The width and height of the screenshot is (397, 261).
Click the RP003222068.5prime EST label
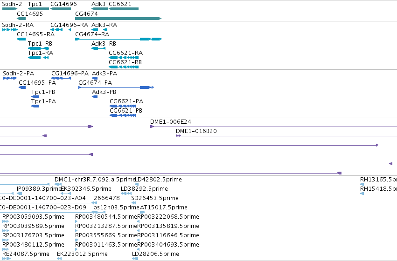pos(168,217)
